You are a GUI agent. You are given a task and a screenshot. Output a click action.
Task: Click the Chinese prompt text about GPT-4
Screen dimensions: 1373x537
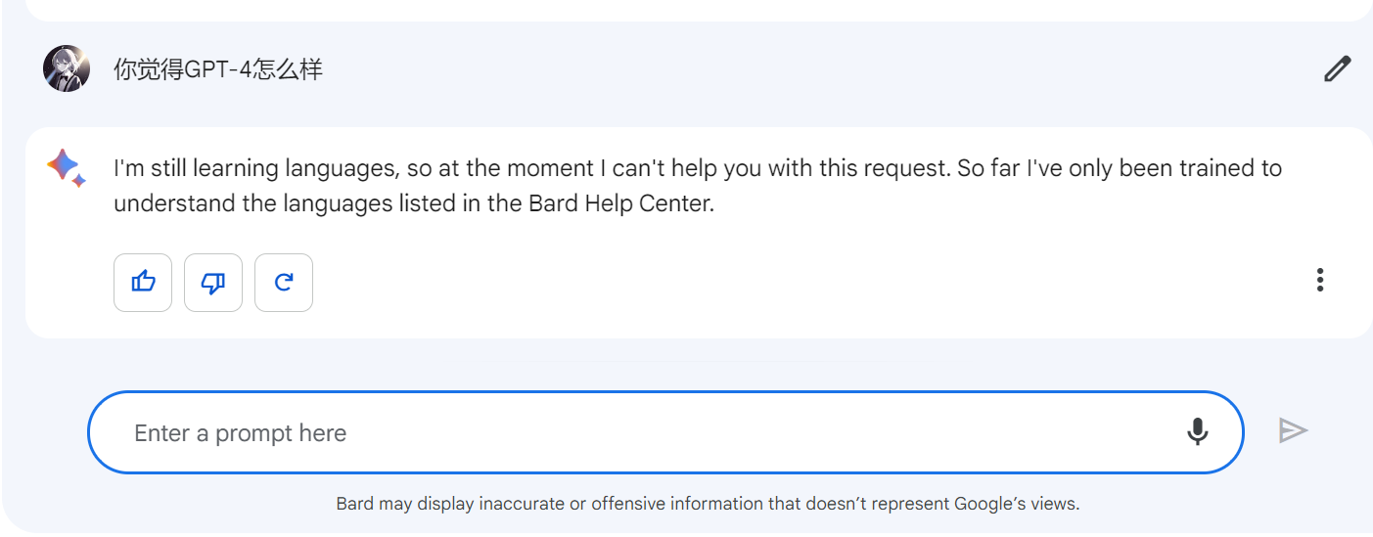[x=218, y=69]
